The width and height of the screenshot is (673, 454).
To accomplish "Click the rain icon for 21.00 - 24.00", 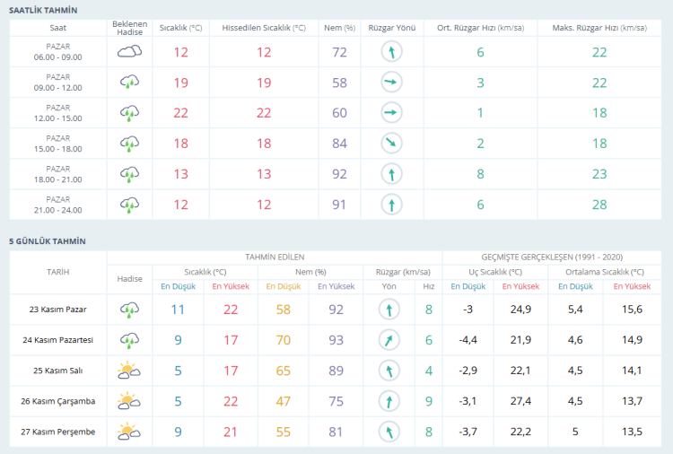I will [x=130, y=205].
